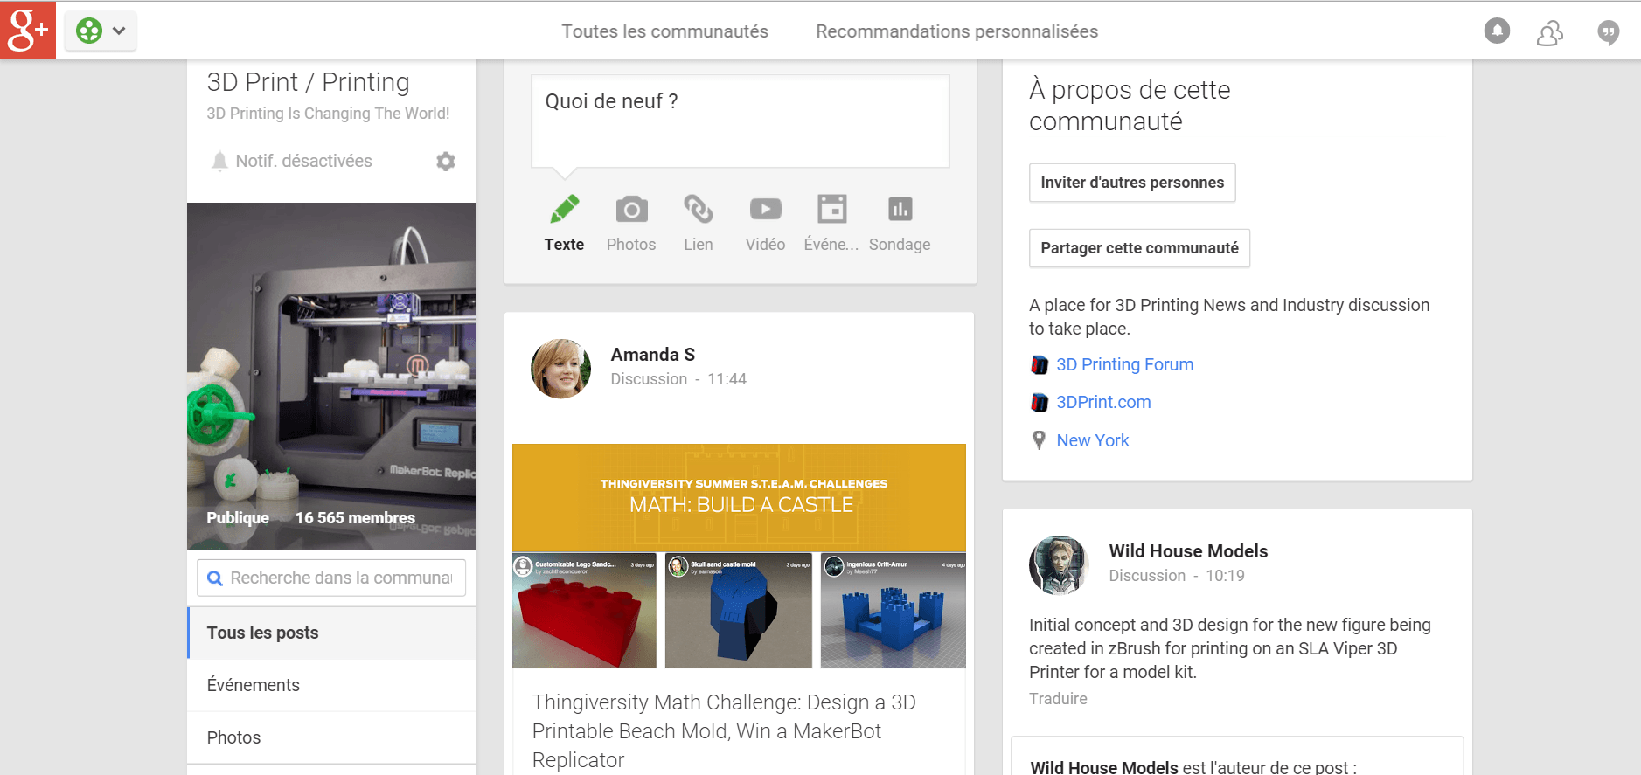Go to Toutes les communautés
Image resolution: width=1641 pixels, height=775 pixels.
click(x=664, y=31)
